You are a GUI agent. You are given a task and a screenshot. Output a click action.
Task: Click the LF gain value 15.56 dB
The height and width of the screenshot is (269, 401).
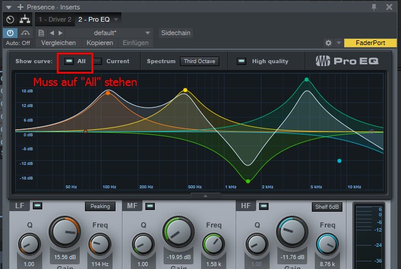point(65,257)
